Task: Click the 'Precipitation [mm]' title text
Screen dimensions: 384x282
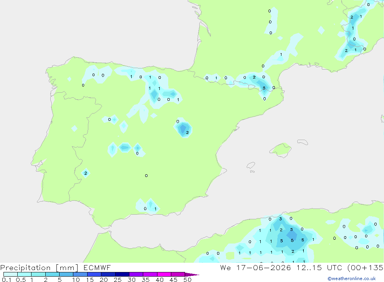Action: point(39,268)
